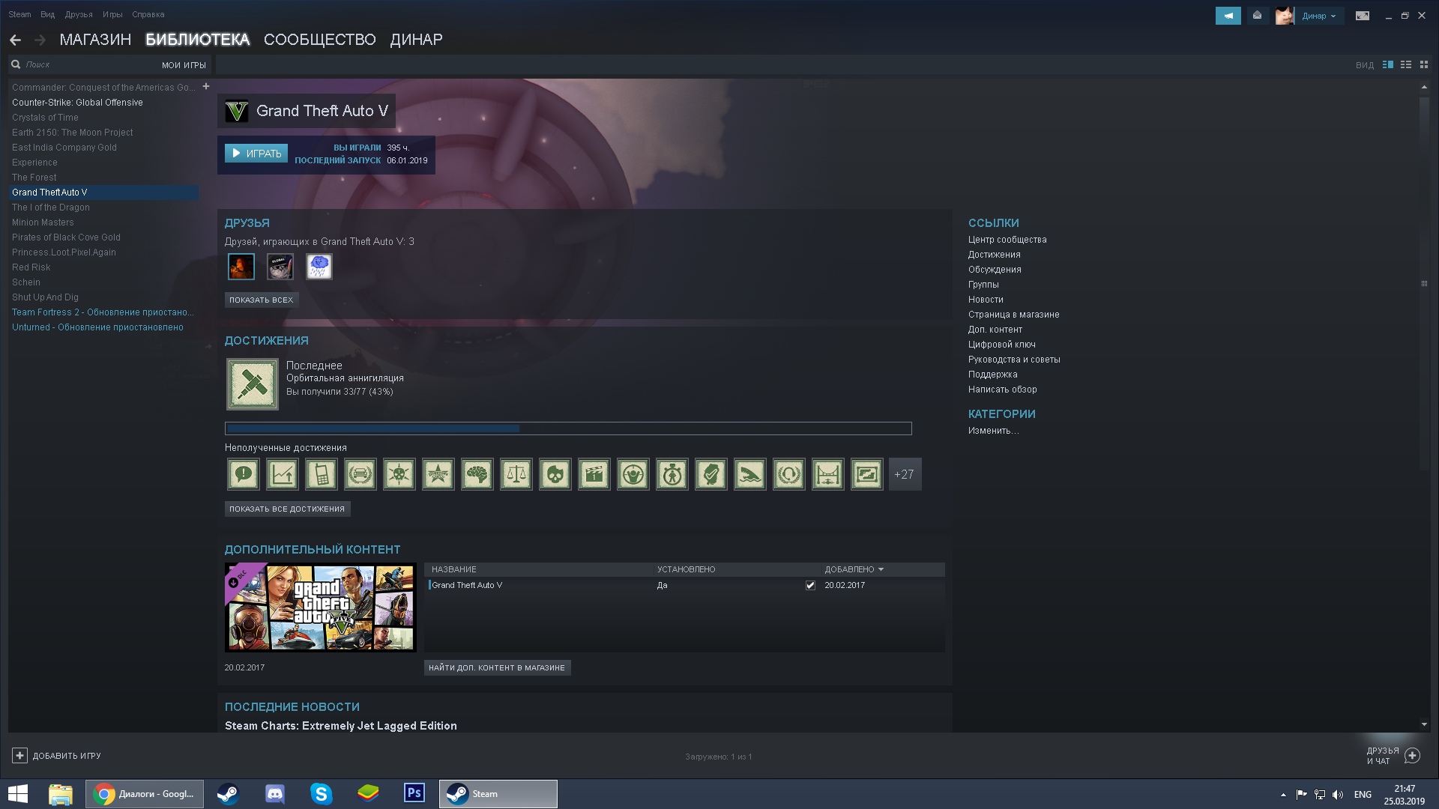Click the plus icon in Friends & Chat

(1412, 756)
